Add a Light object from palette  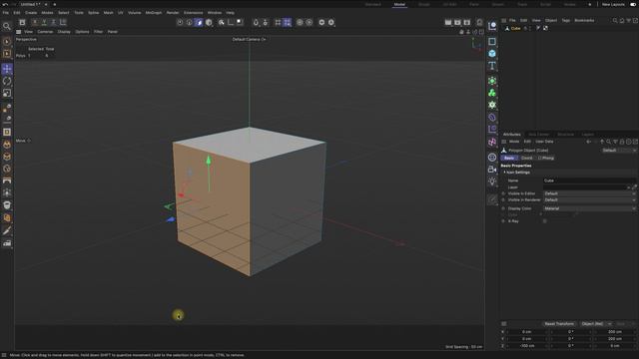pos(492,181)
